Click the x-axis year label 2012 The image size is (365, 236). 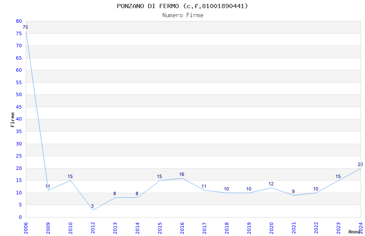(x=93, y=228)
